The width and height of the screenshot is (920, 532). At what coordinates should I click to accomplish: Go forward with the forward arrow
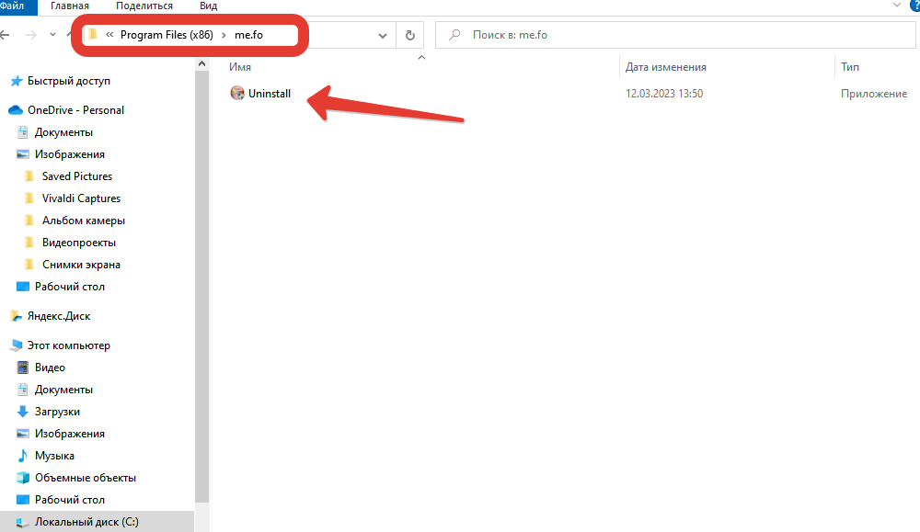pyautogui.click(x=31, y=35)
